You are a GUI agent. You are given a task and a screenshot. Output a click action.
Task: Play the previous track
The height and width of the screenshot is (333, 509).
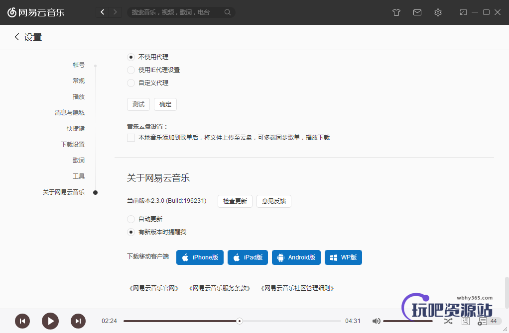[x=22, y=321]
